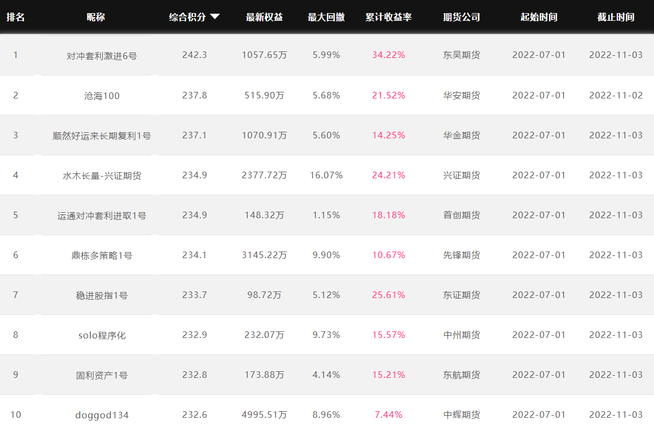Click nickname 顺然好运来长期复利1号
This screenshot has height=432, width=654.
pos(102,136)
